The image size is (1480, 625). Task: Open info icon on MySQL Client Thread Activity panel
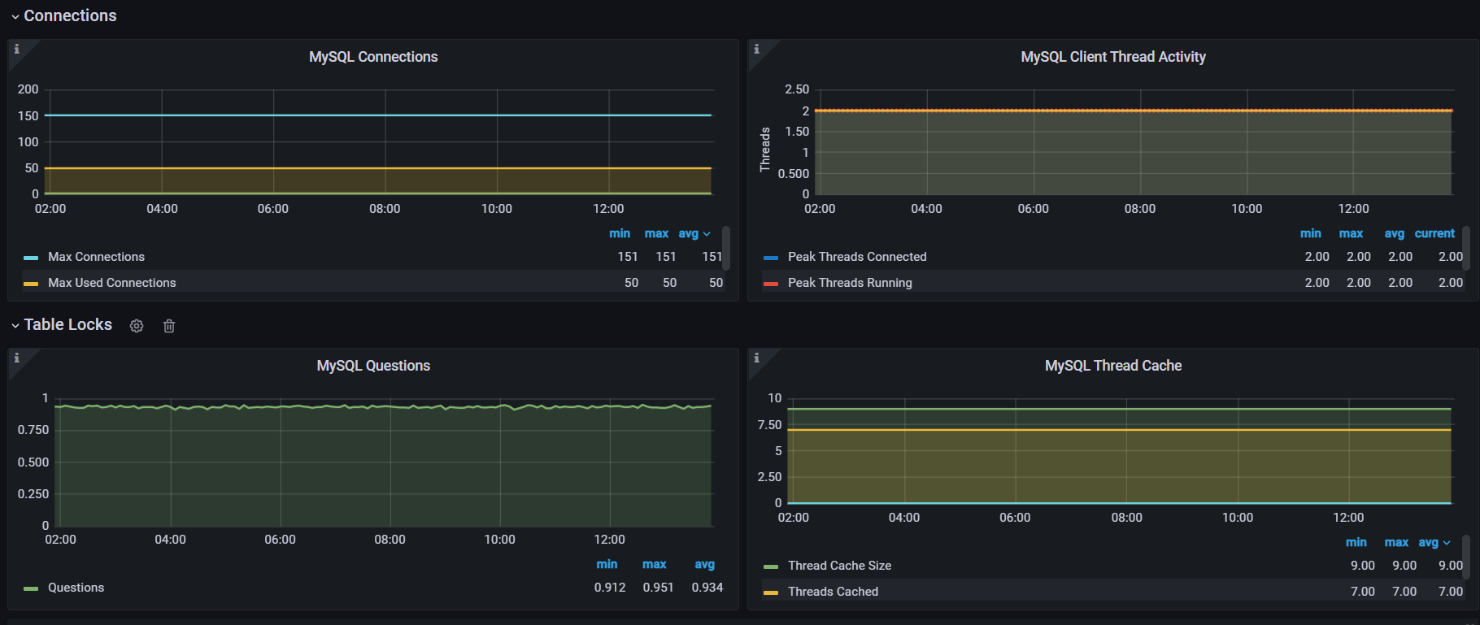pyautogui.click(x=756, y=50)
